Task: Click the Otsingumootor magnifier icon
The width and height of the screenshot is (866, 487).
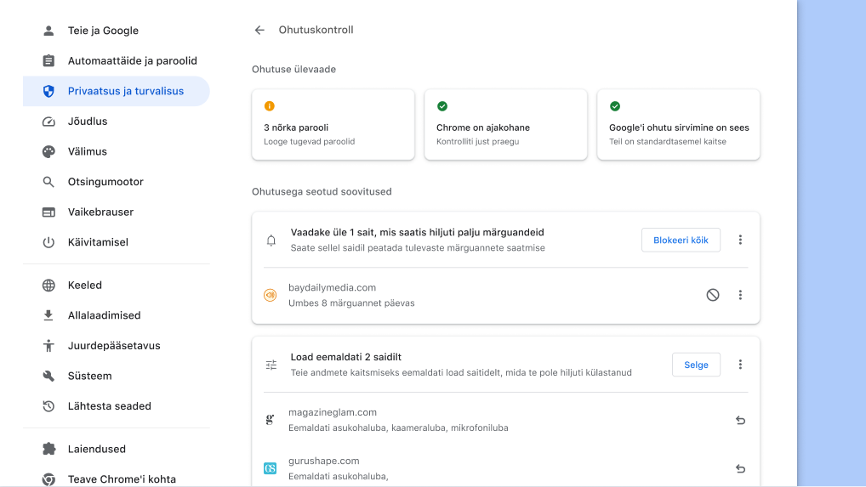Action: pyautogui.click(x=48, y=182)
